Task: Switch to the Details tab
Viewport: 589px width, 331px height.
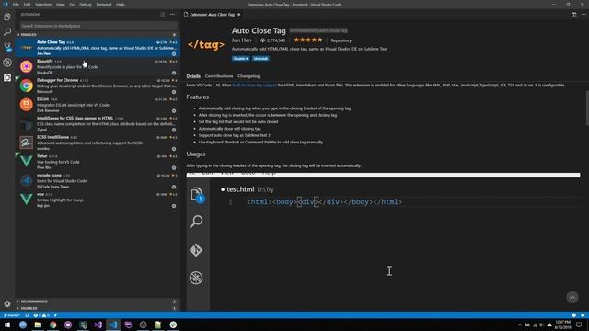Action: click(x=193, y=76)
